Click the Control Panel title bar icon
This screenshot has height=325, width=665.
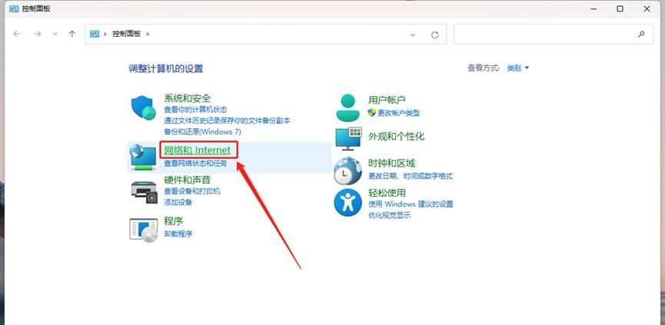click(13, 8)
